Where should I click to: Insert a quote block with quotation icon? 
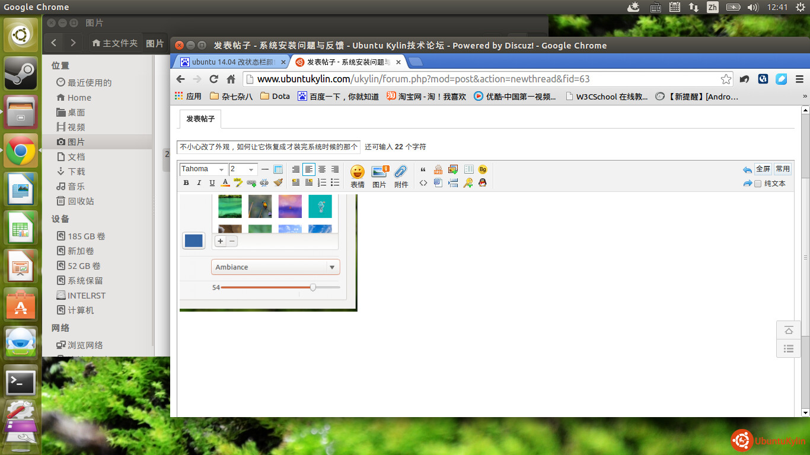click(423, 170)
